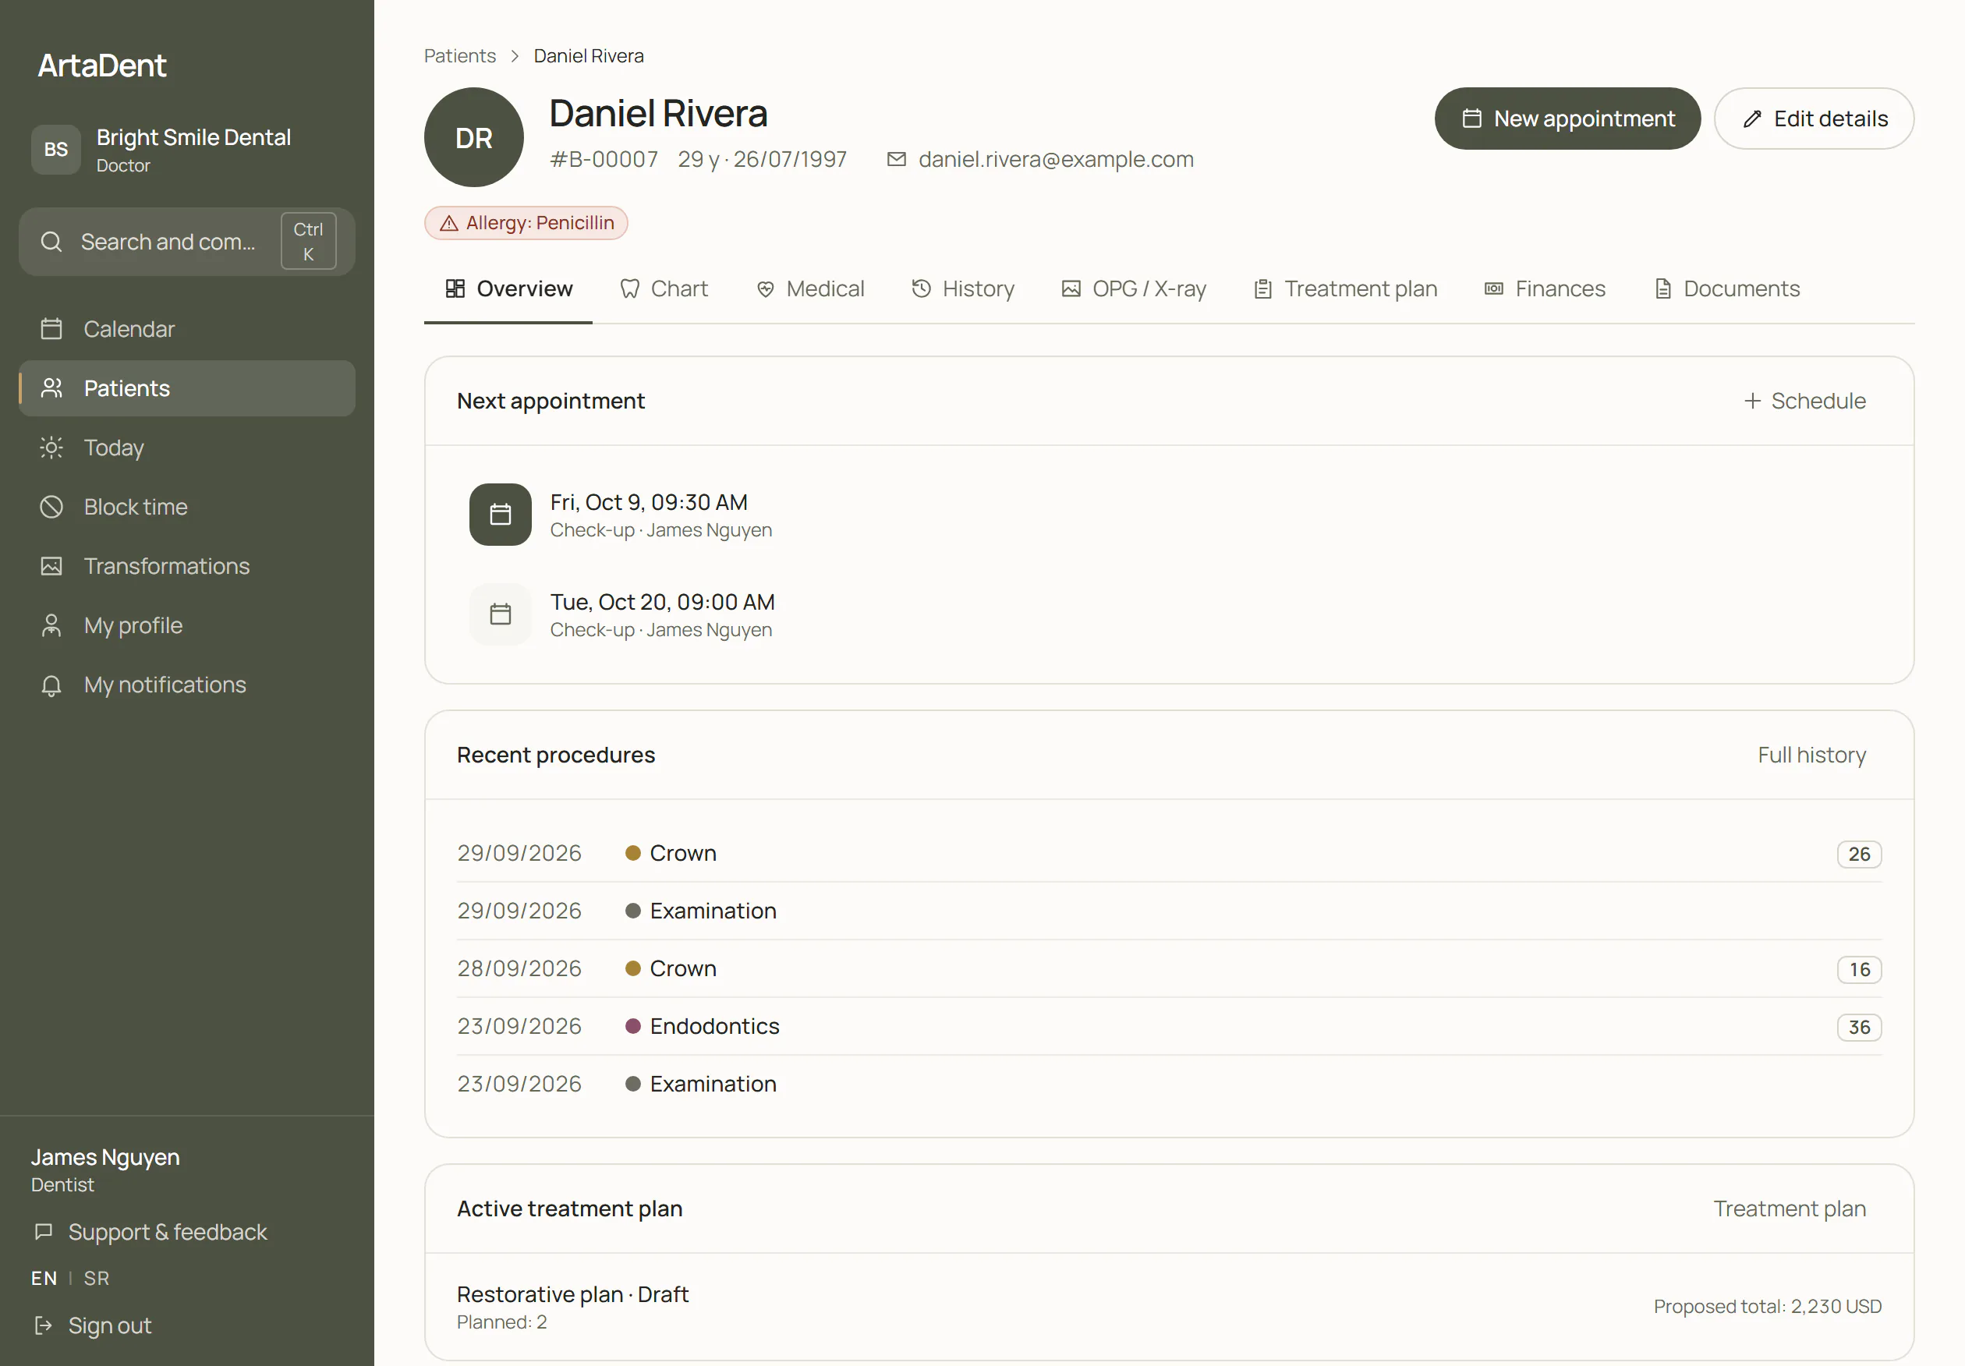Click the Block time icon in sidebar

coord(51,507)
